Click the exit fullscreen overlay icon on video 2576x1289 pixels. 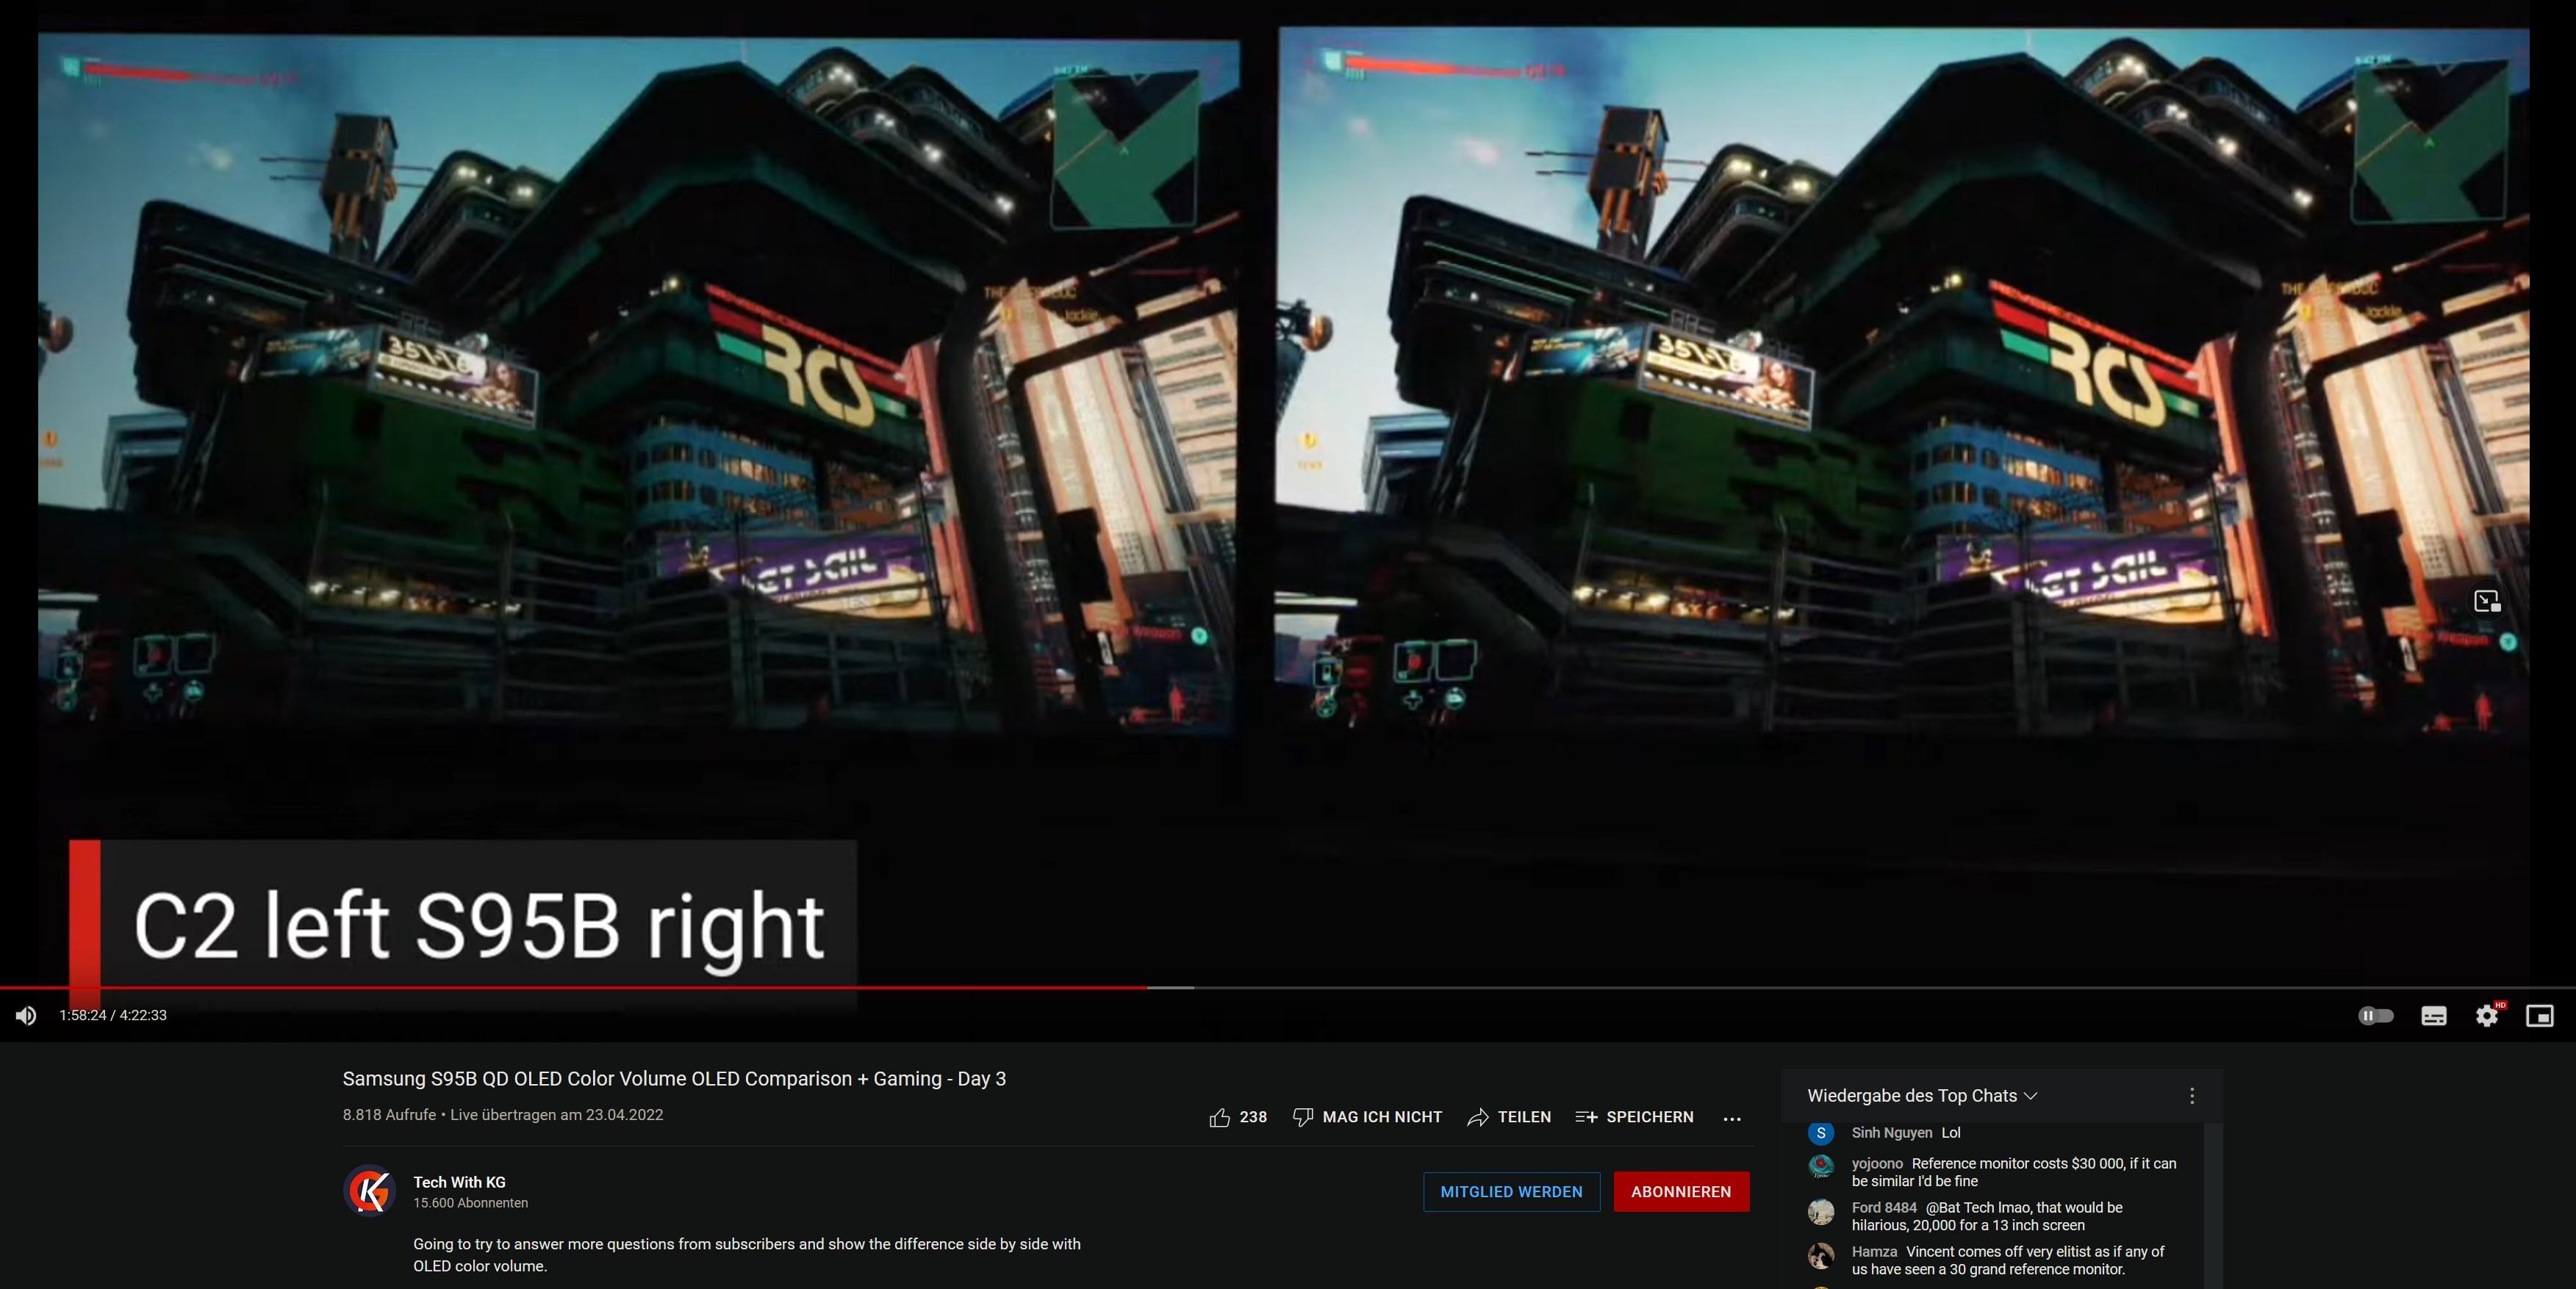(2487, 601)
